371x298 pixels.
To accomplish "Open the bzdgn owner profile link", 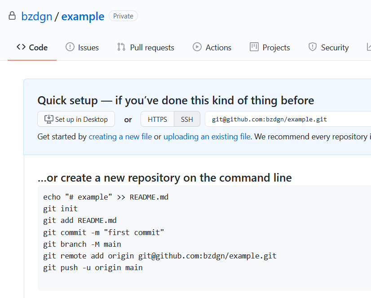I will point(37,16).
